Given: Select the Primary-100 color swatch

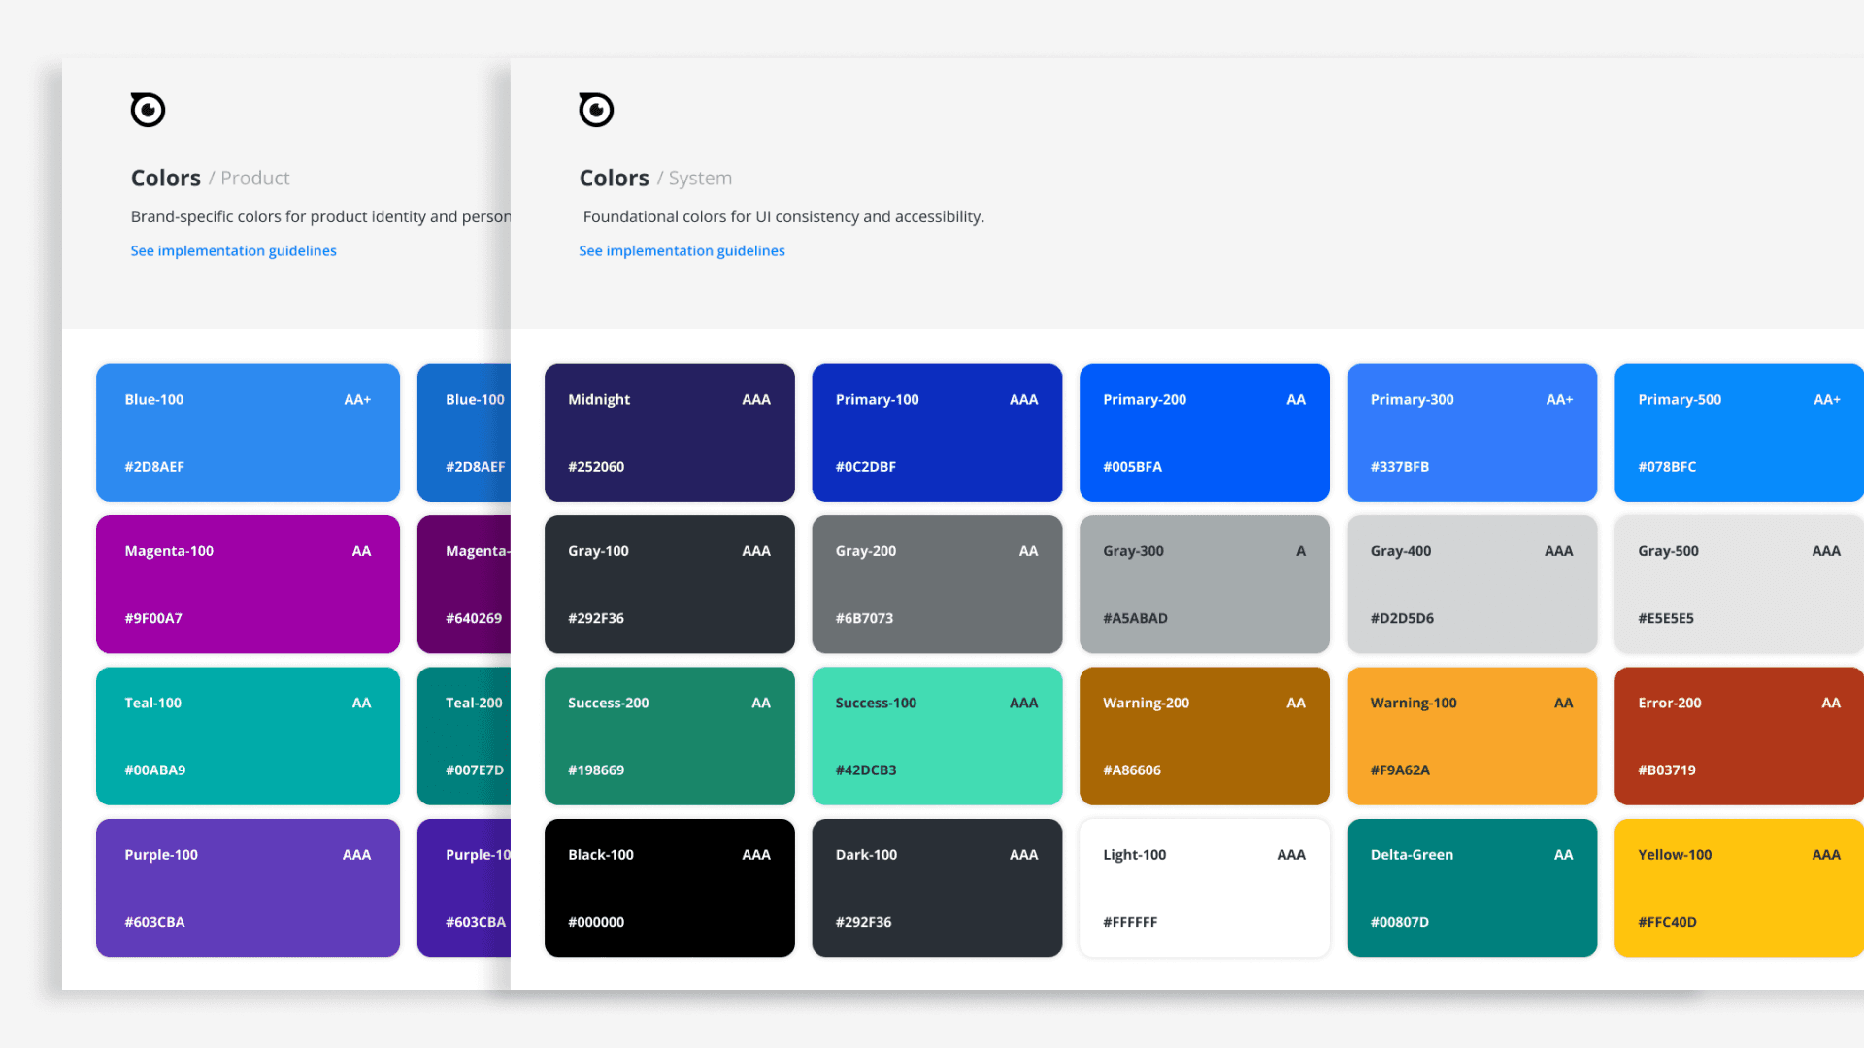Looking at the screenshot, I should pyautogui.click(x=937, y=433).
